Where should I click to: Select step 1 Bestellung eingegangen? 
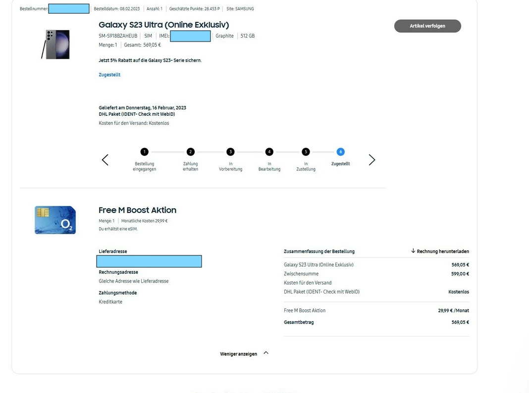145,151
